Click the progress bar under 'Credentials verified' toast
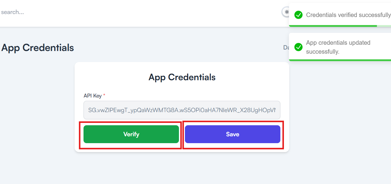This screenshot has width=391, height=184. tap(340, 26)
